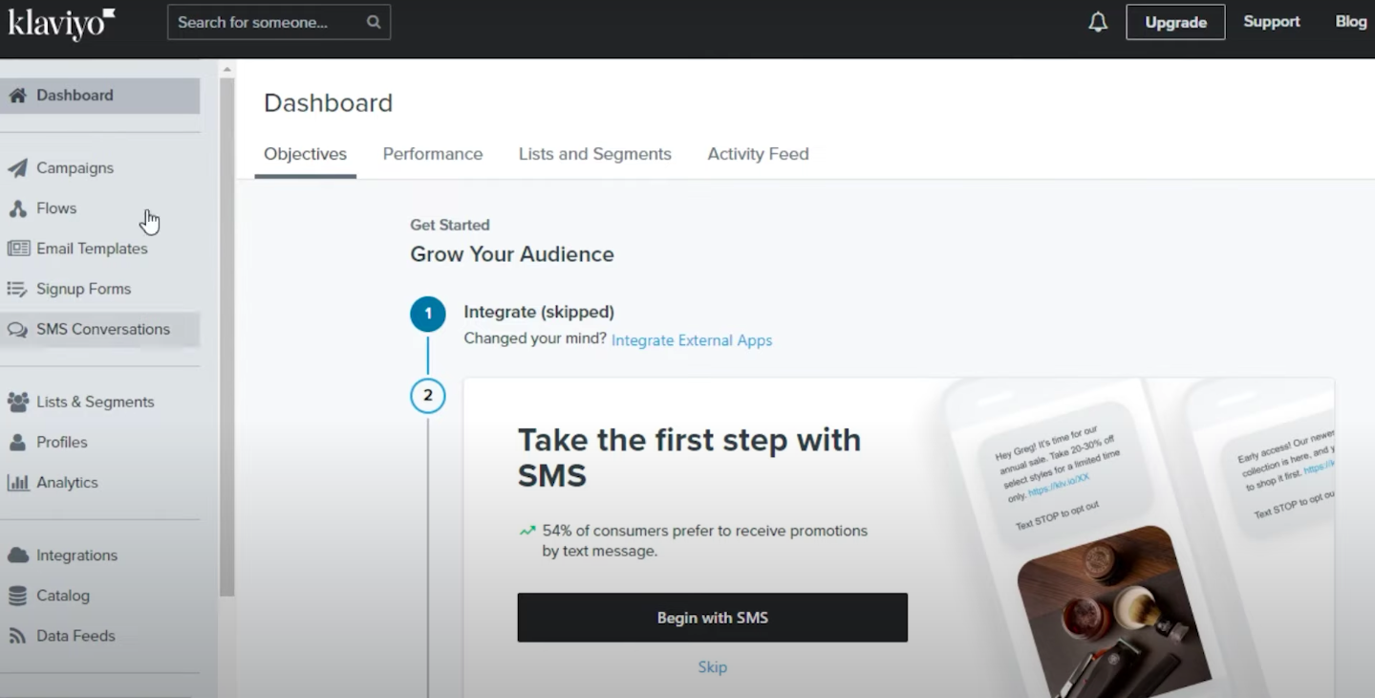Switch to the Performance tab
The image size is (1375, 698).
pyautogui.click(x=433, y=154)
